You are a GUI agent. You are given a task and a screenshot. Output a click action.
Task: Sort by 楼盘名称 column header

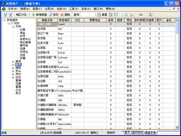click(x=47, y=20)
